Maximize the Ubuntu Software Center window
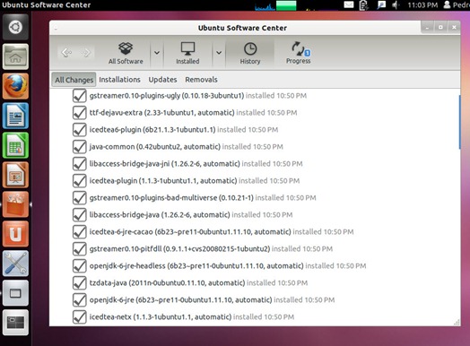The height and width of the screenshot is (346, 470). tap(440, 28)
